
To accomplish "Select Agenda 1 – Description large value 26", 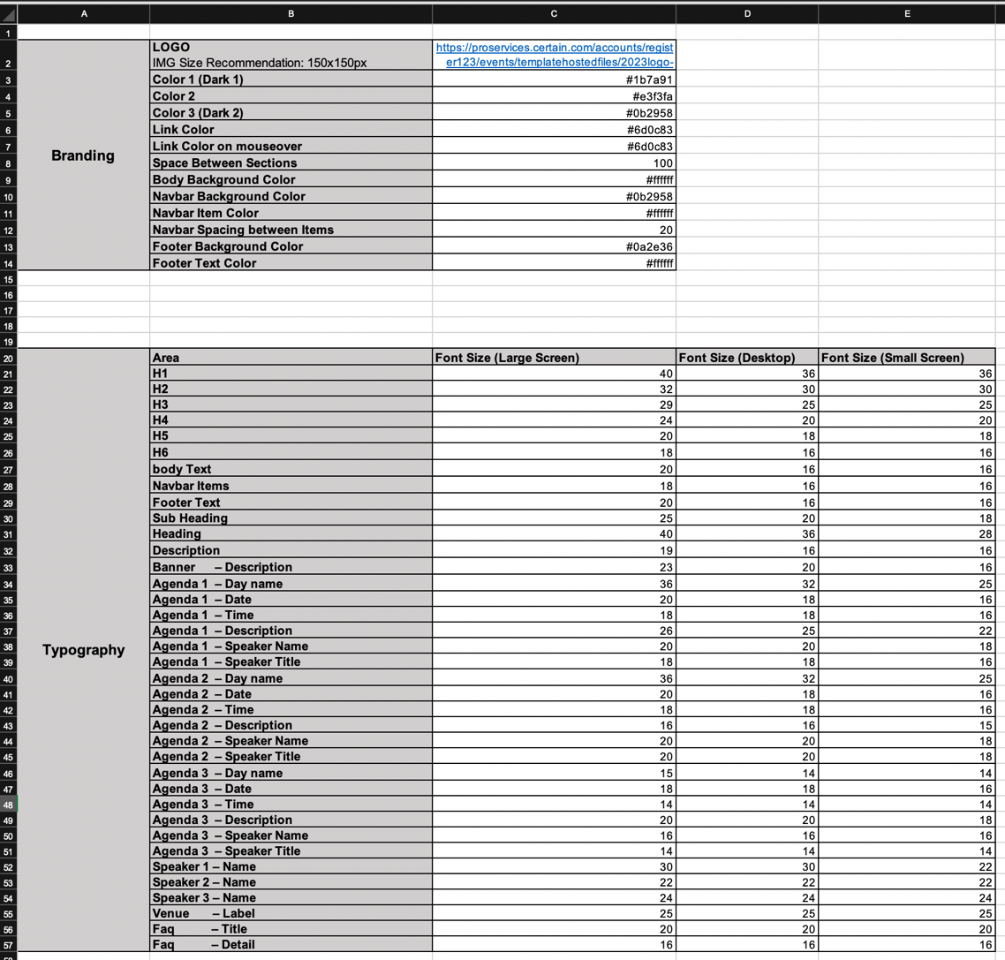I will pyautogui.click(x=554, y=631).
